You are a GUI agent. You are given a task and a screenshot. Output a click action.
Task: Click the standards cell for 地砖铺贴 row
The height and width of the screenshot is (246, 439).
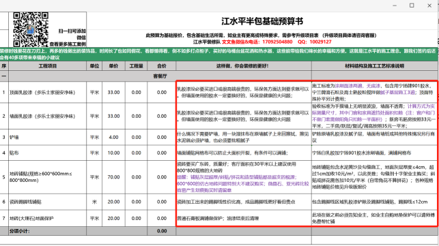coord(375,177)
